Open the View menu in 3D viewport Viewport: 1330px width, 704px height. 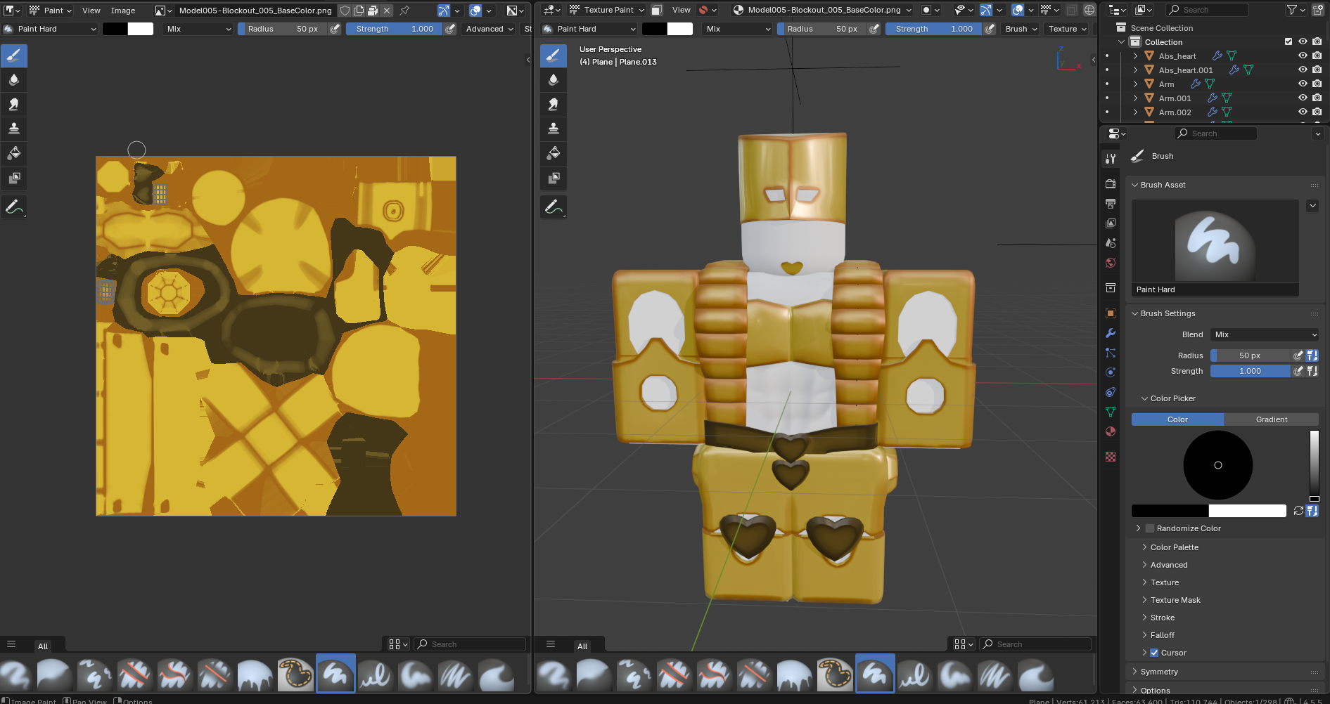(681, 10)
